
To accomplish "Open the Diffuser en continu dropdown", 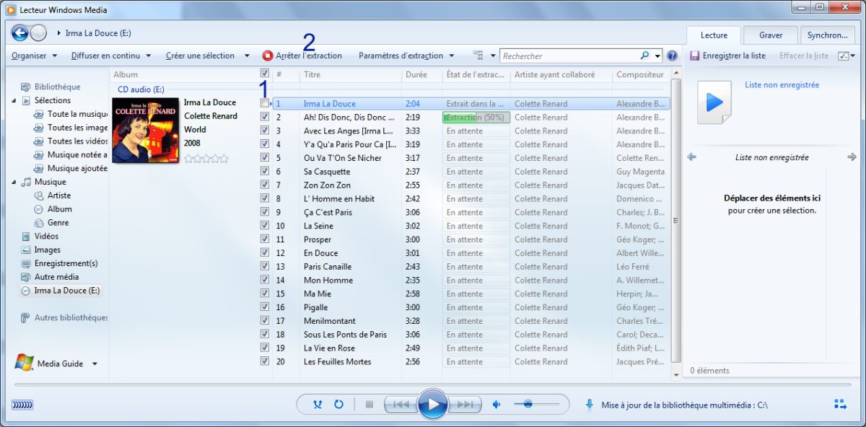I will click(x=111, y=56).
